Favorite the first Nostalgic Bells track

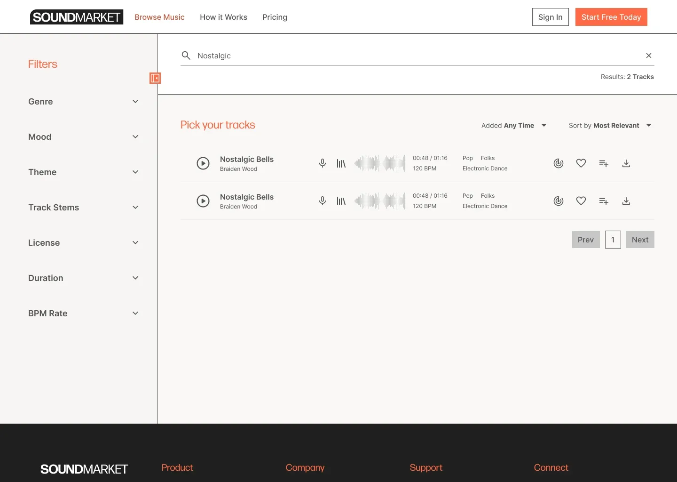[x=581, y=163]
